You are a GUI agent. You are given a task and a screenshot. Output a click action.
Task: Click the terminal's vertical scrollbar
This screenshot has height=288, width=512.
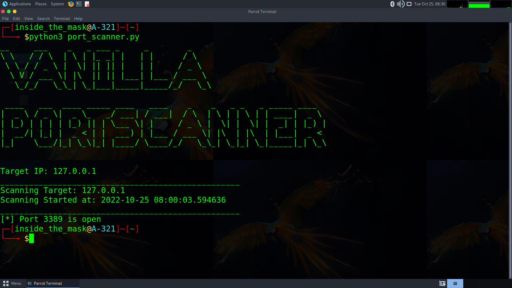[x=510, y=151]
